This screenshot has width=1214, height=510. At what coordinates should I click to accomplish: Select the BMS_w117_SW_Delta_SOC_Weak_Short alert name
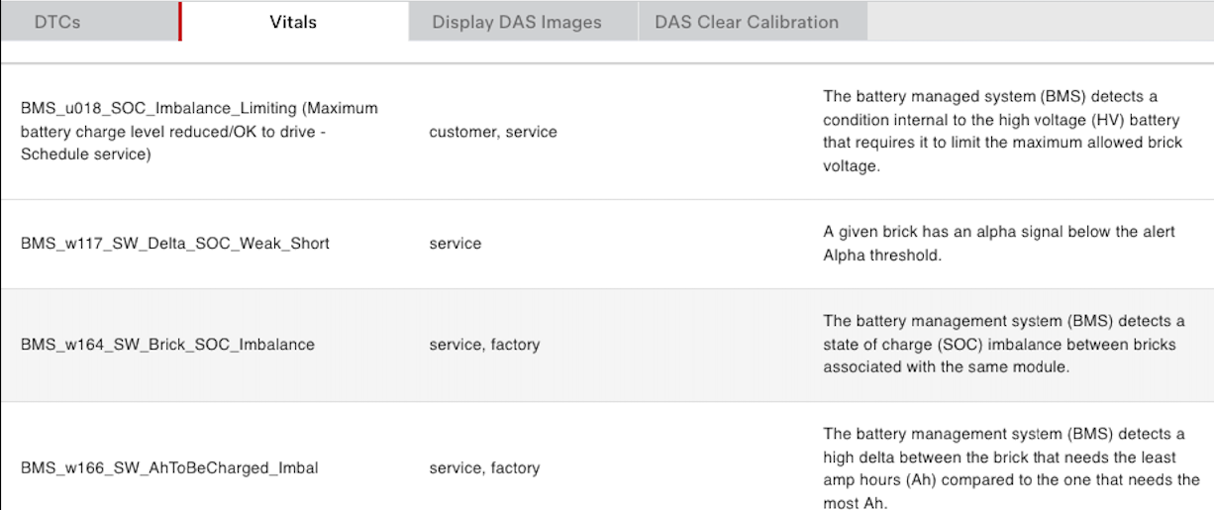pos(175,244)
